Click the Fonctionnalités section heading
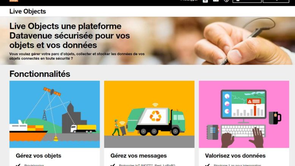 tap(40, 74)
